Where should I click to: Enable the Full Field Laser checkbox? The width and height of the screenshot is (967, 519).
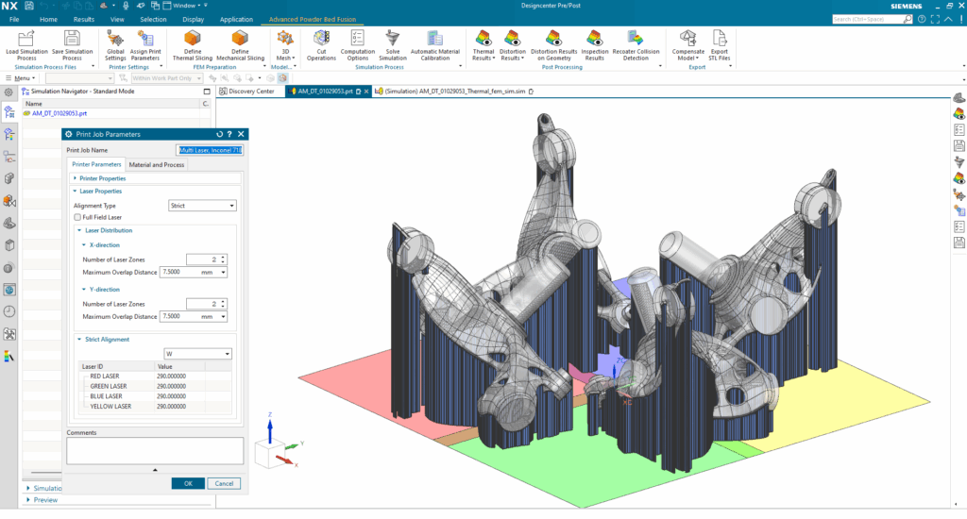coord(77,217)
